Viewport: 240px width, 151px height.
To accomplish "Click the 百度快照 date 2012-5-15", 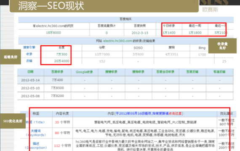I will [140, 33].
